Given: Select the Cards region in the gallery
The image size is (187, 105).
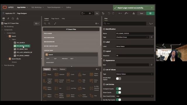Looking at the screenshot, I should tap(70, 75).
